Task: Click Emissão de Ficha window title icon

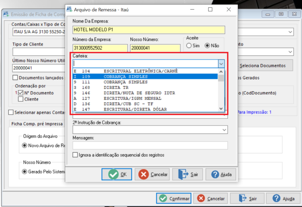Action: [6, 14]
